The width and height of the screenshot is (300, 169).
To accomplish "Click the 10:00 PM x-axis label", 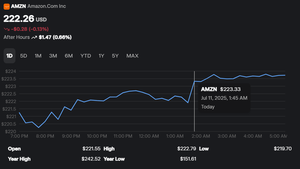I will 97,136.
